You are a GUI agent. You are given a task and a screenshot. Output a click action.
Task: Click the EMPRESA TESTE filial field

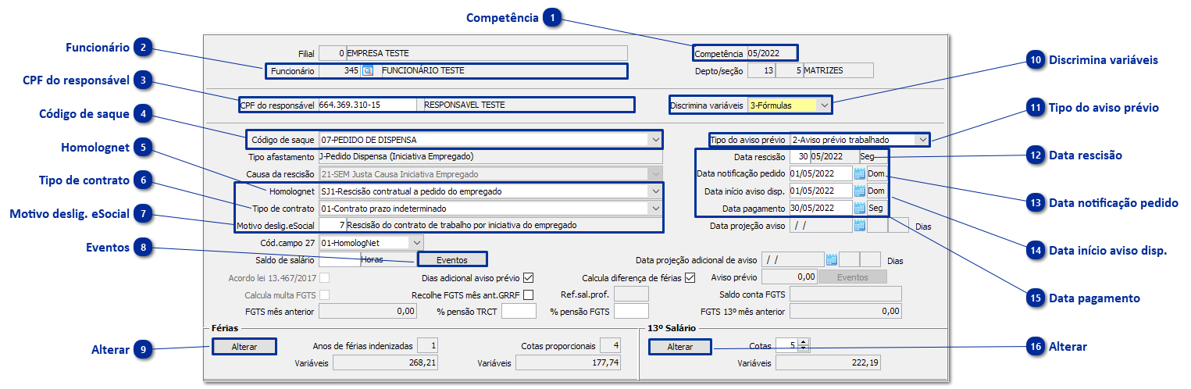point(487,53)
